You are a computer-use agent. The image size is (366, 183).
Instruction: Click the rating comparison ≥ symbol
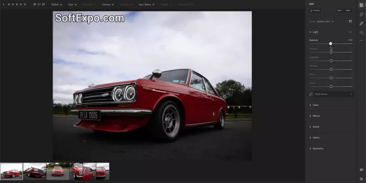tap(4, 4)
